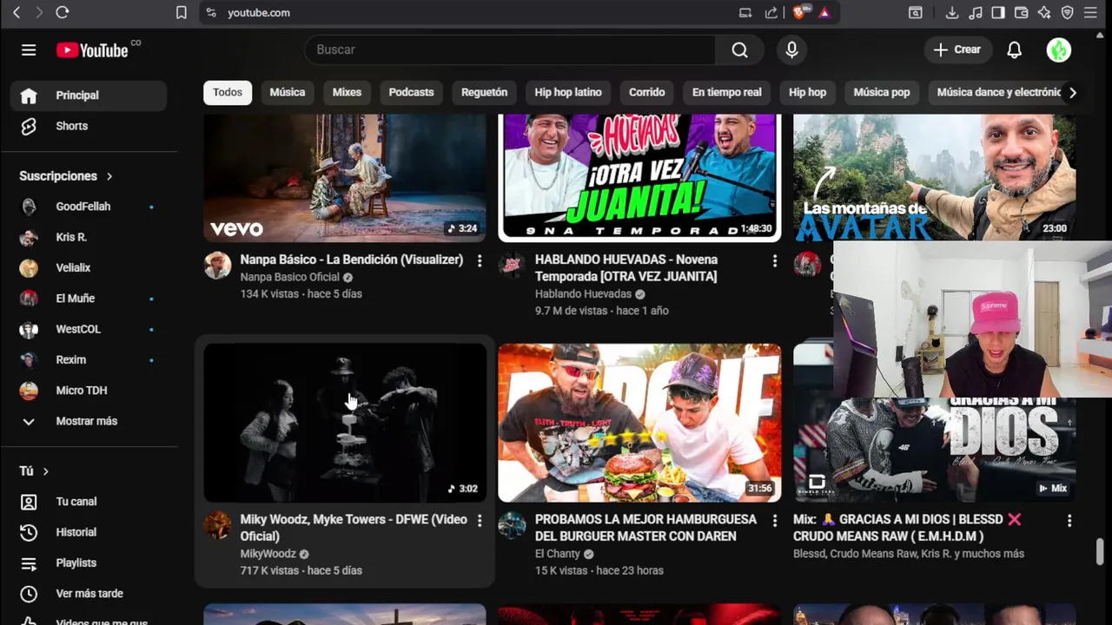Open options menu for Nanpa Básico video
Screen dimensions: 1112x625
(x=479, y=260)
